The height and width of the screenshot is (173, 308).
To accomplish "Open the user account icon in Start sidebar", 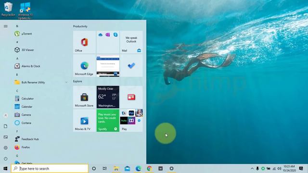I will 6,115.
